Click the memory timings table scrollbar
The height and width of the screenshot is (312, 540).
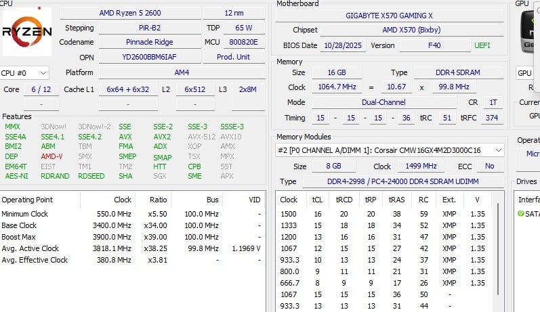(x=498, y=248)
